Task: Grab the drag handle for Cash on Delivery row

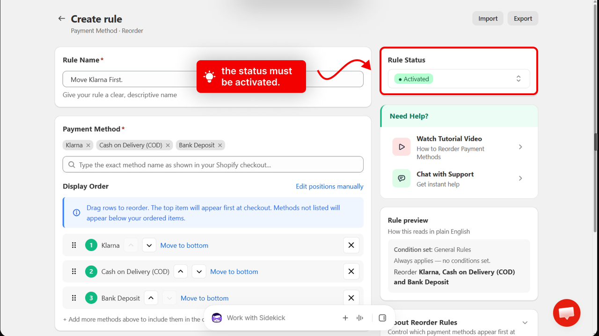Action: click(74, 272)
